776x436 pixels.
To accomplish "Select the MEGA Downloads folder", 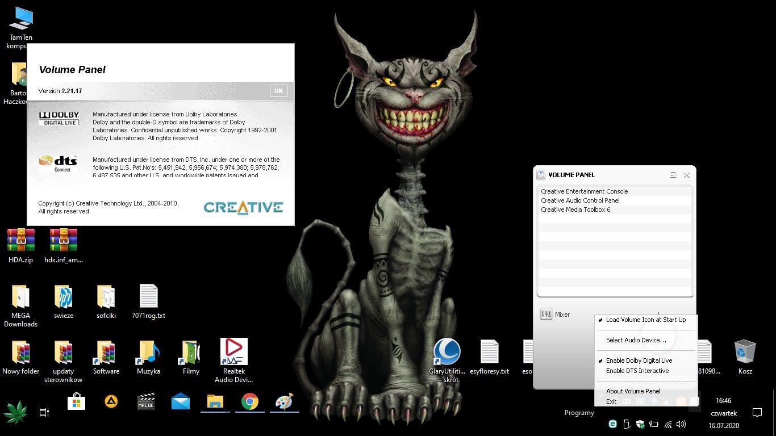I will pyautogui.click(x=21, y=306).
